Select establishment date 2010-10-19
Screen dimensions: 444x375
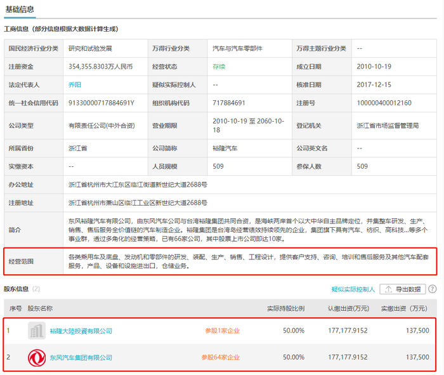[374, 67]
